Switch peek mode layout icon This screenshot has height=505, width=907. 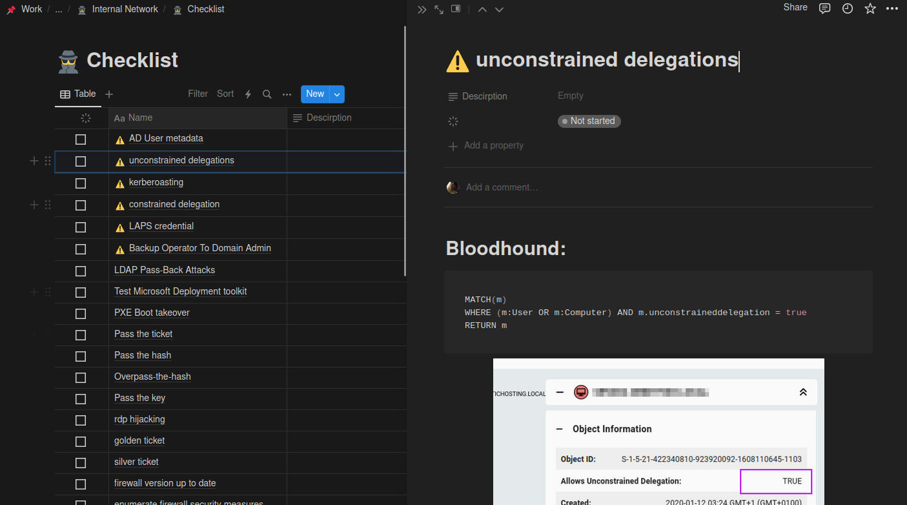point(456,10)
